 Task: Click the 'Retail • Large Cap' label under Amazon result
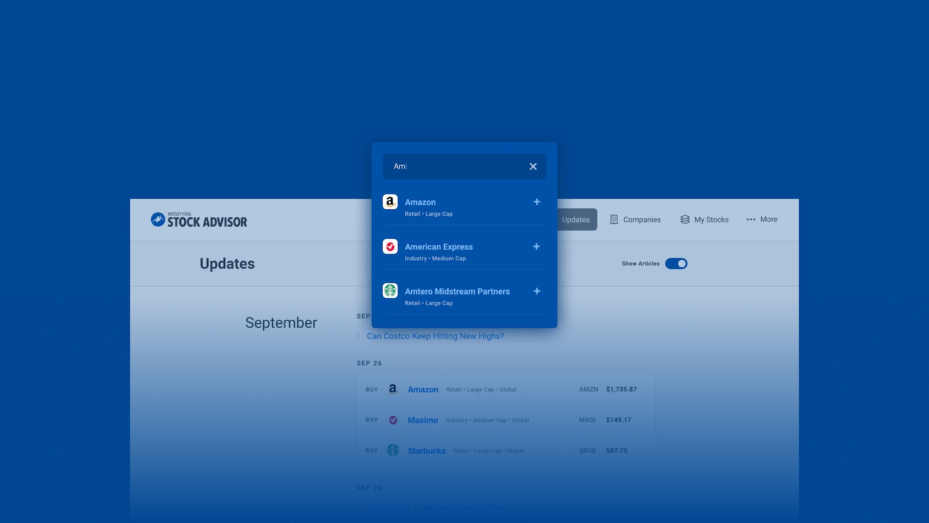pos(429,214)
